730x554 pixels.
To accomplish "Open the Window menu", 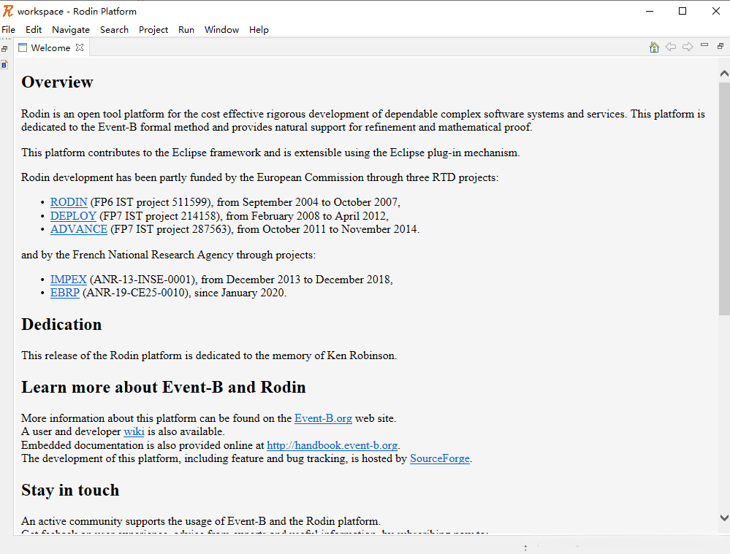I will click(221, 30).
